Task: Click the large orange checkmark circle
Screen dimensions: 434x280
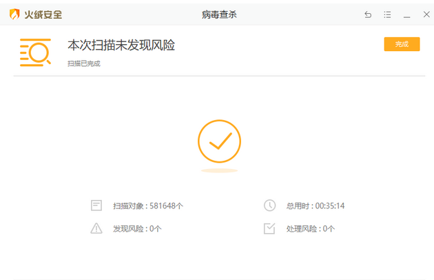Action: coord(219,141)
